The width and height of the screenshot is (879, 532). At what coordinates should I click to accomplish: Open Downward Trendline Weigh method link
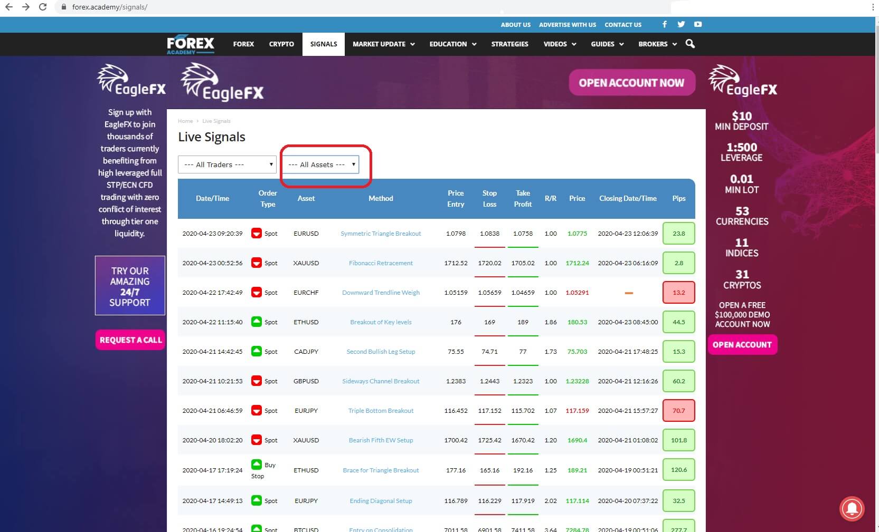[x=381, y=293]
